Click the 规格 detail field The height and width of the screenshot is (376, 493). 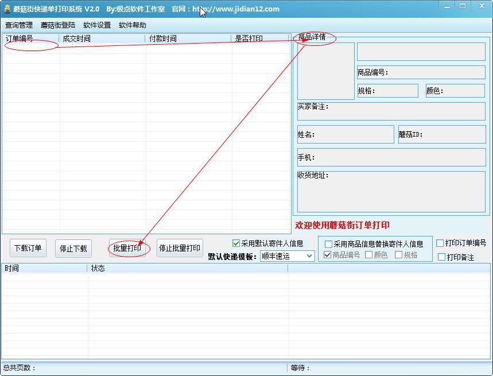387,91
